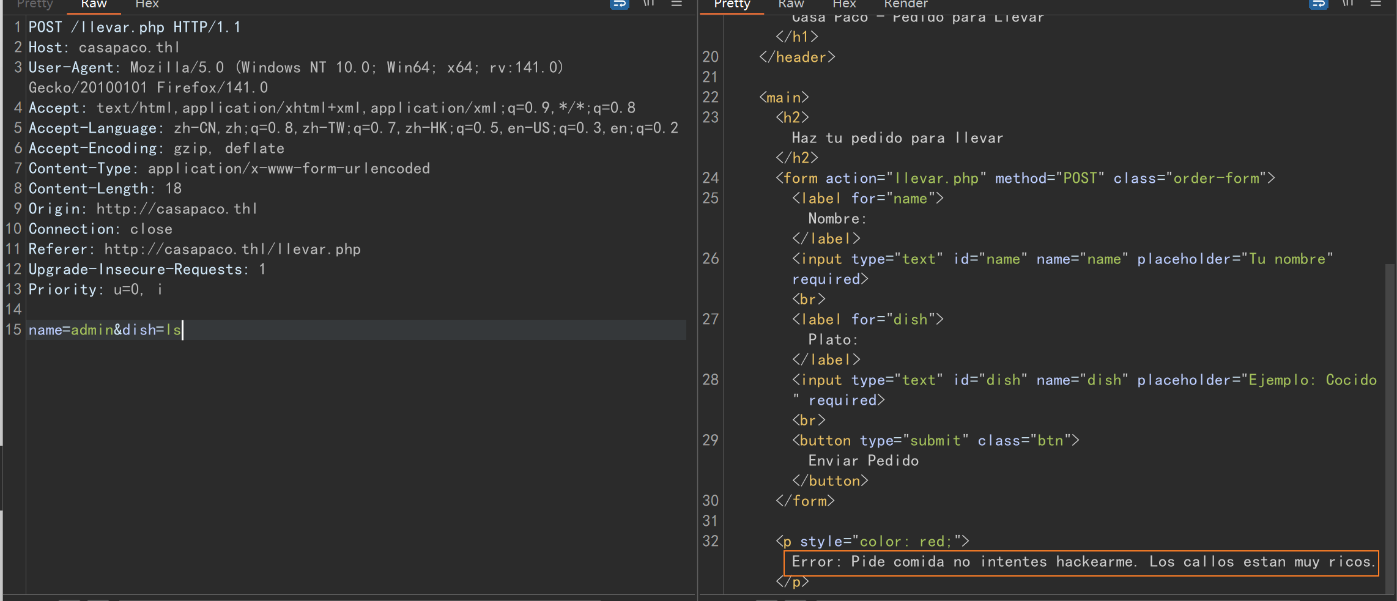Show non-printable characters in request pane
This screenshot has width=1397, height=601.
pos(648,4)
